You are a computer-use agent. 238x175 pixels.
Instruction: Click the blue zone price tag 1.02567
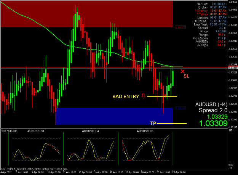(180, 108)
